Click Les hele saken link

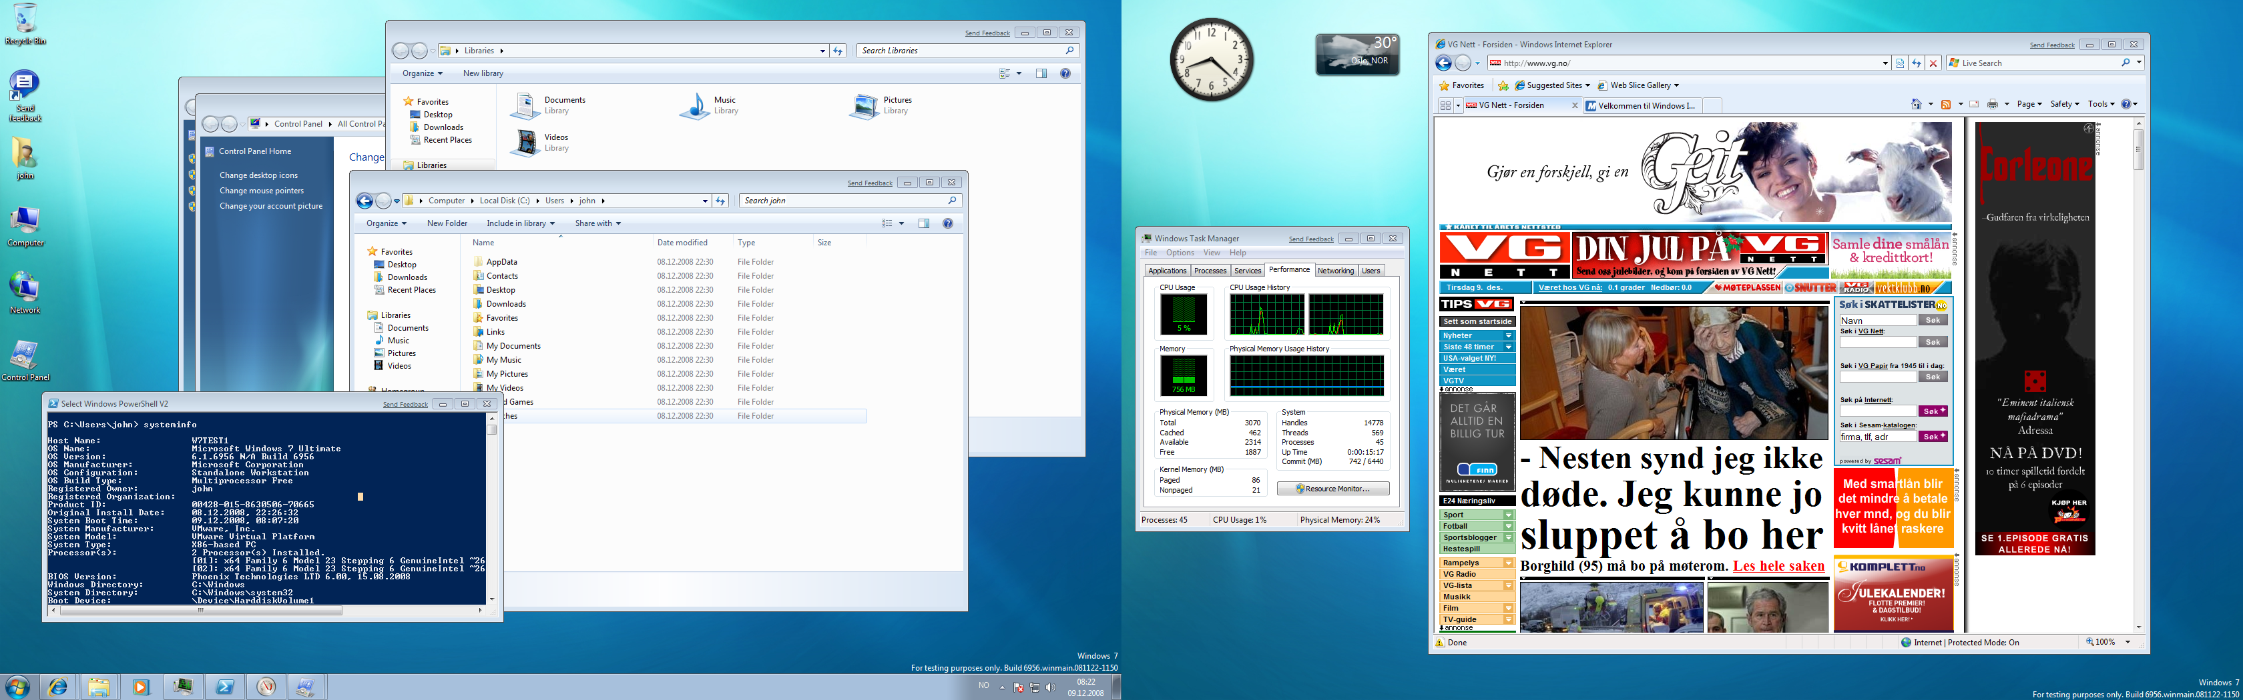click(1778, 566)
